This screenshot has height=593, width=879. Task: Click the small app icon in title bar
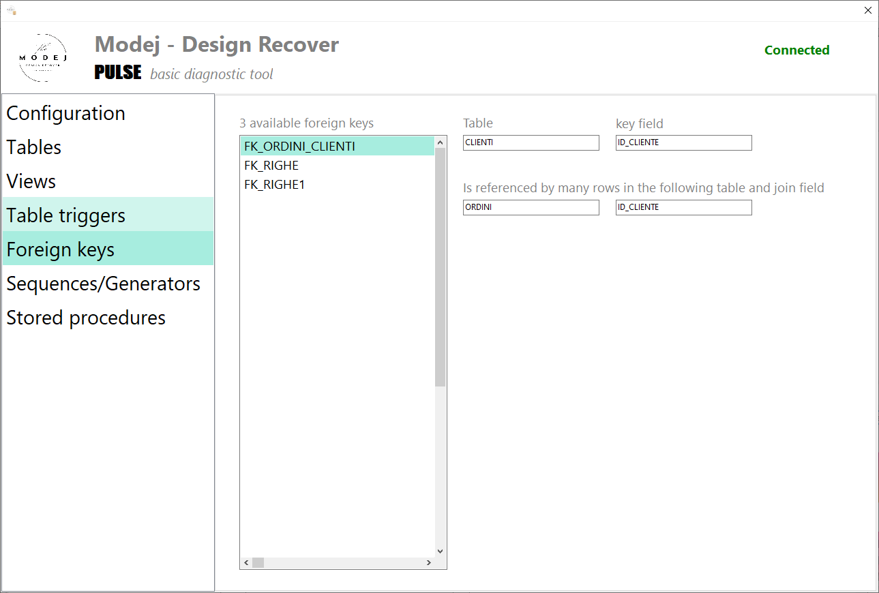11,11
